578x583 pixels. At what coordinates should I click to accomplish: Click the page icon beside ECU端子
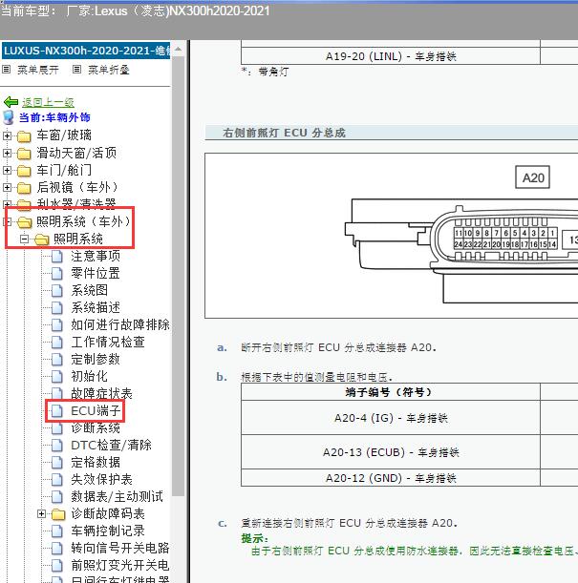pos(57,411)
